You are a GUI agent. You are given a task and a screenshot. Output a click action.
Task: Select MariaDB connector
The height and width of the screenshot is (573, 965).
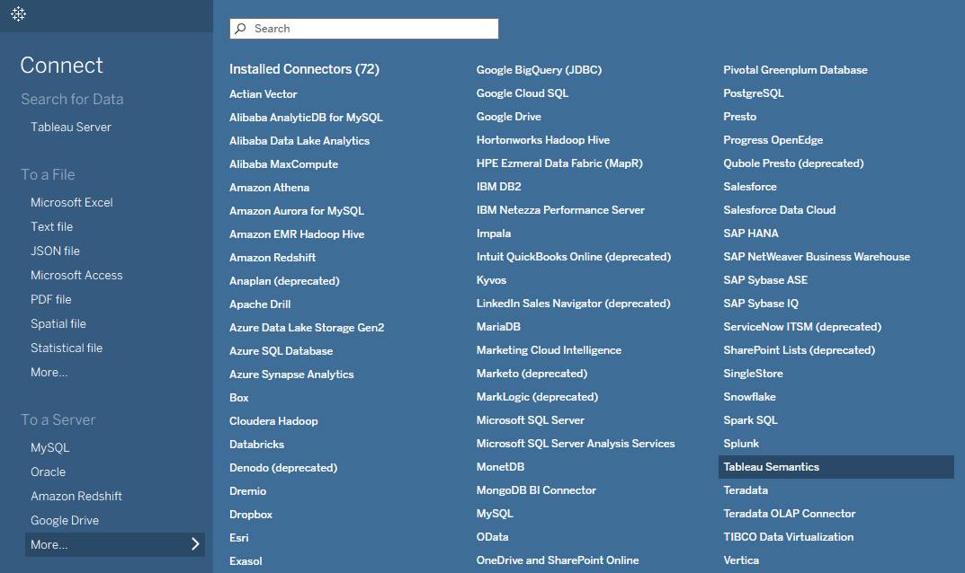click(498, 327)
